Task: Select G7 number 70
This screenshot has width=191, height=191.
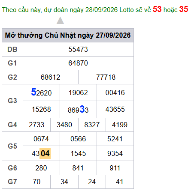Action: tap(36, 182)
